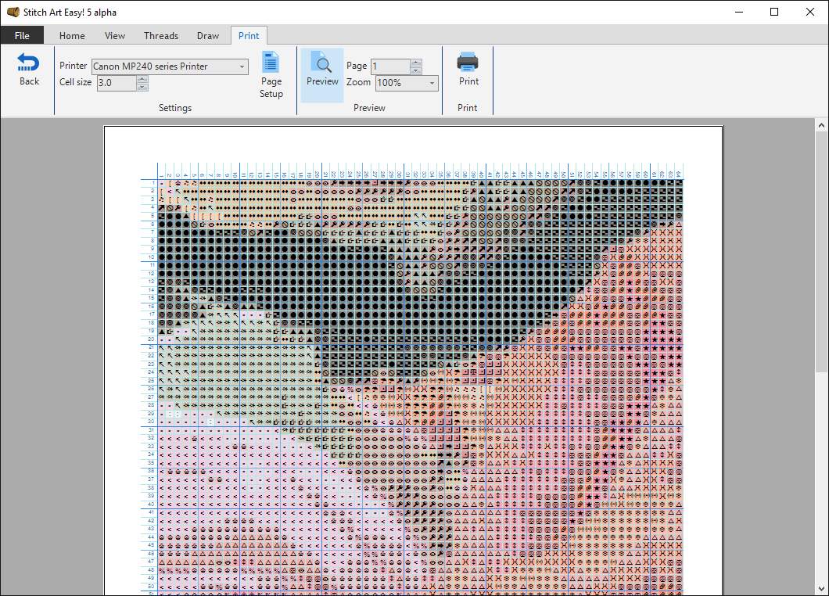This screenshot has height=596, width=829.
Task: Click the Back arrow icon
Action: click(28, 63)
